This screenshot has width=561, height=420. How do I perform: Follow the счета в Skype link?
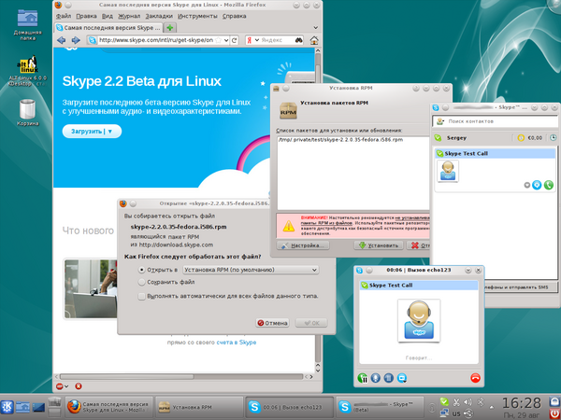237,343
